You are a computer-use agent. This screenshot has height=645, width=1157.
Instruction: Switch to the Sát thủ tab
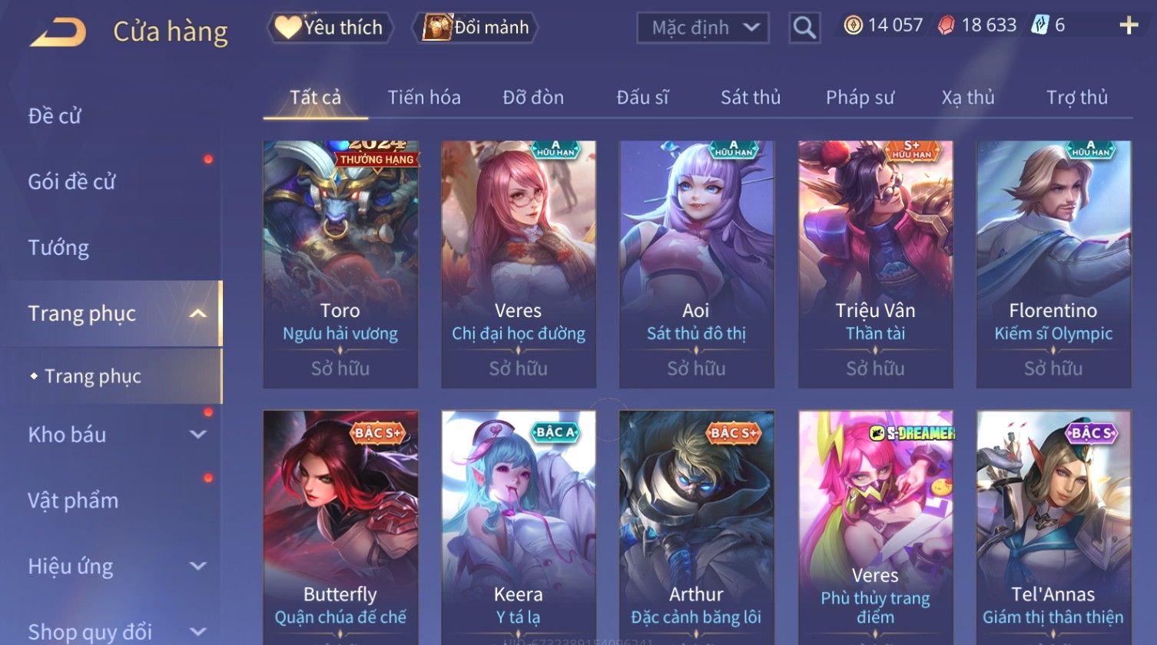[751, 98]
